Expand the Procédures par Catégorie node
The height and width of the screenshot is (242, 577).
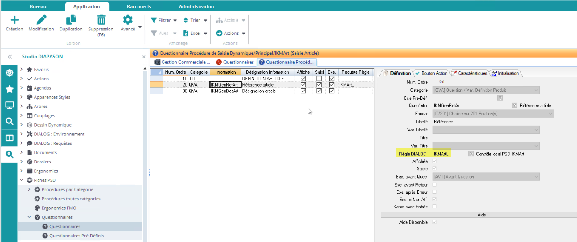point(29,189)
